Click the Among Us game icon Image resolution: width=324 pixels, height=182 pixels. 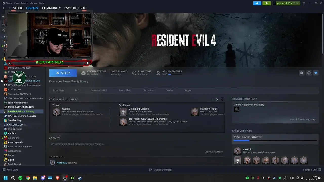coord(6,138)
